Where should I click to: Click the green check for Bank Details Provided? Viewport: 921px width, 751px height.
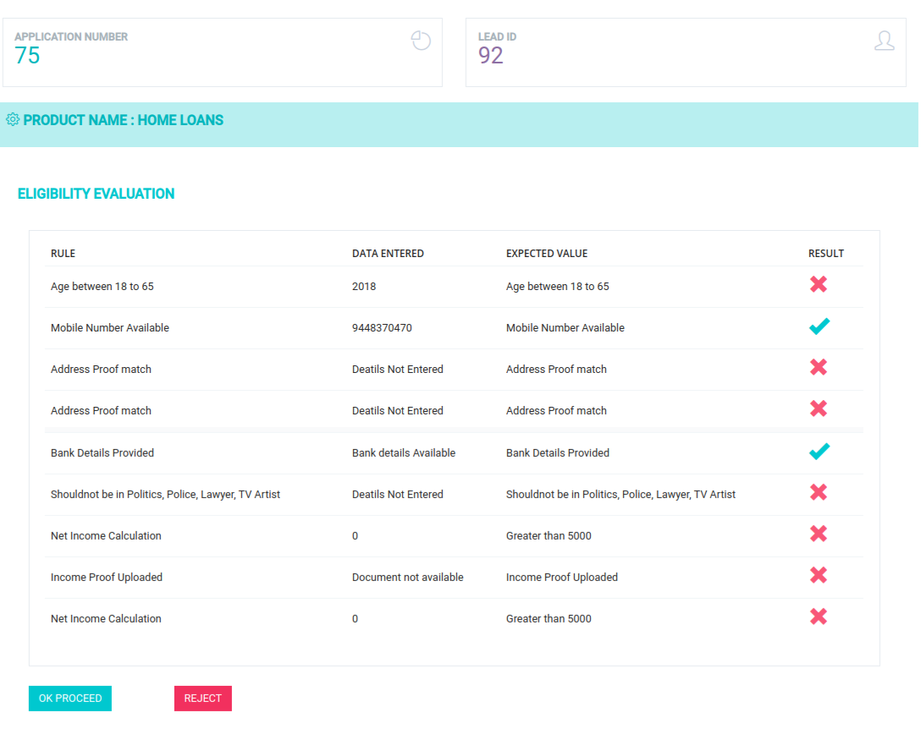(819, 451)
